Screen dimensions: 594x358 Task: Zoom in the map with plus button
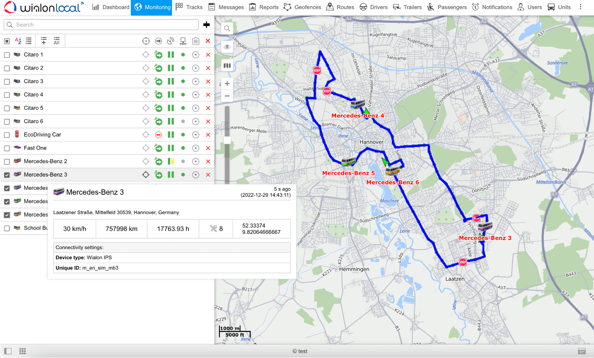tap(227, 84)
